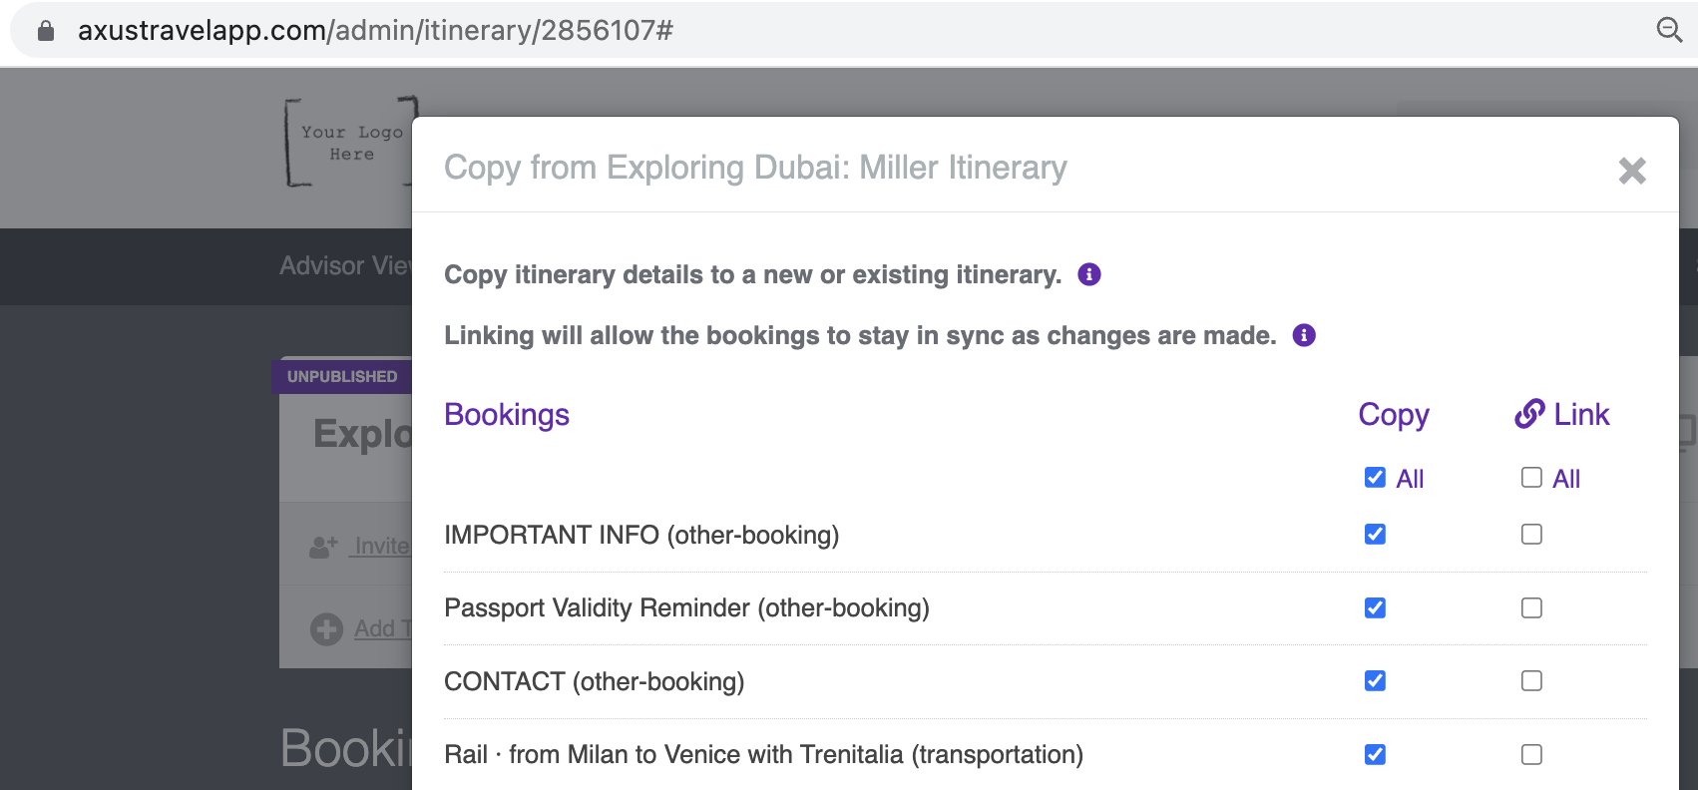The image size is (1698, 790).
Task: Uncheck the Copy All checkbox
Action: click(1375, 478)
